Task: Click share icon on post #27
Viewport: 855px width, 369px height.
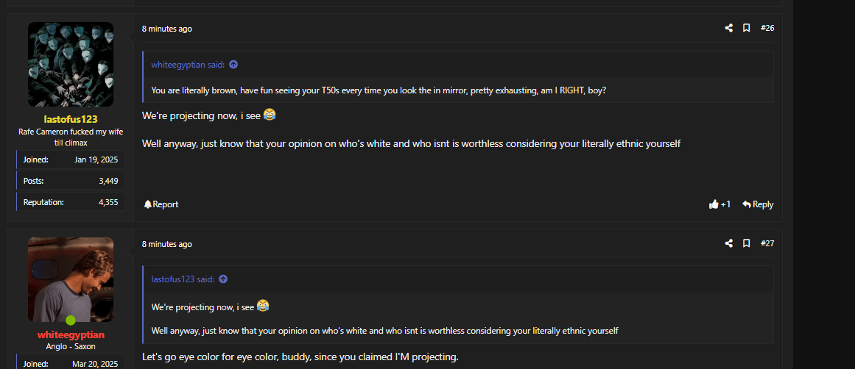Action: 729,243
